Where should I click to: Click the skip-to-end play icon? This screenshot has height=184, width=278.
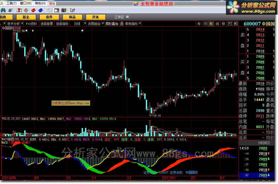click(x=236, y=24)
